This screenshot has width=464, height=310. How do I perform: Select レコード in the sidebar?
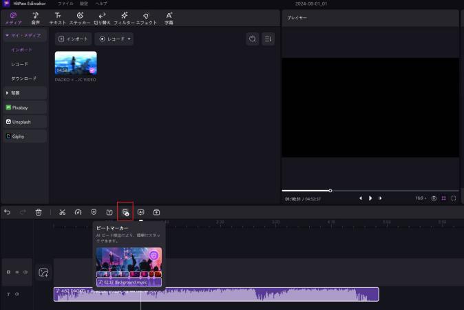click(x=19, y=64)
